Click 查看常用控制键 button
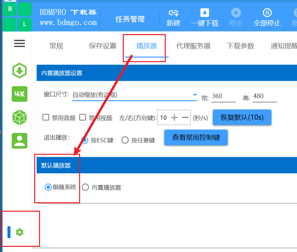 (x=196, y=138)
